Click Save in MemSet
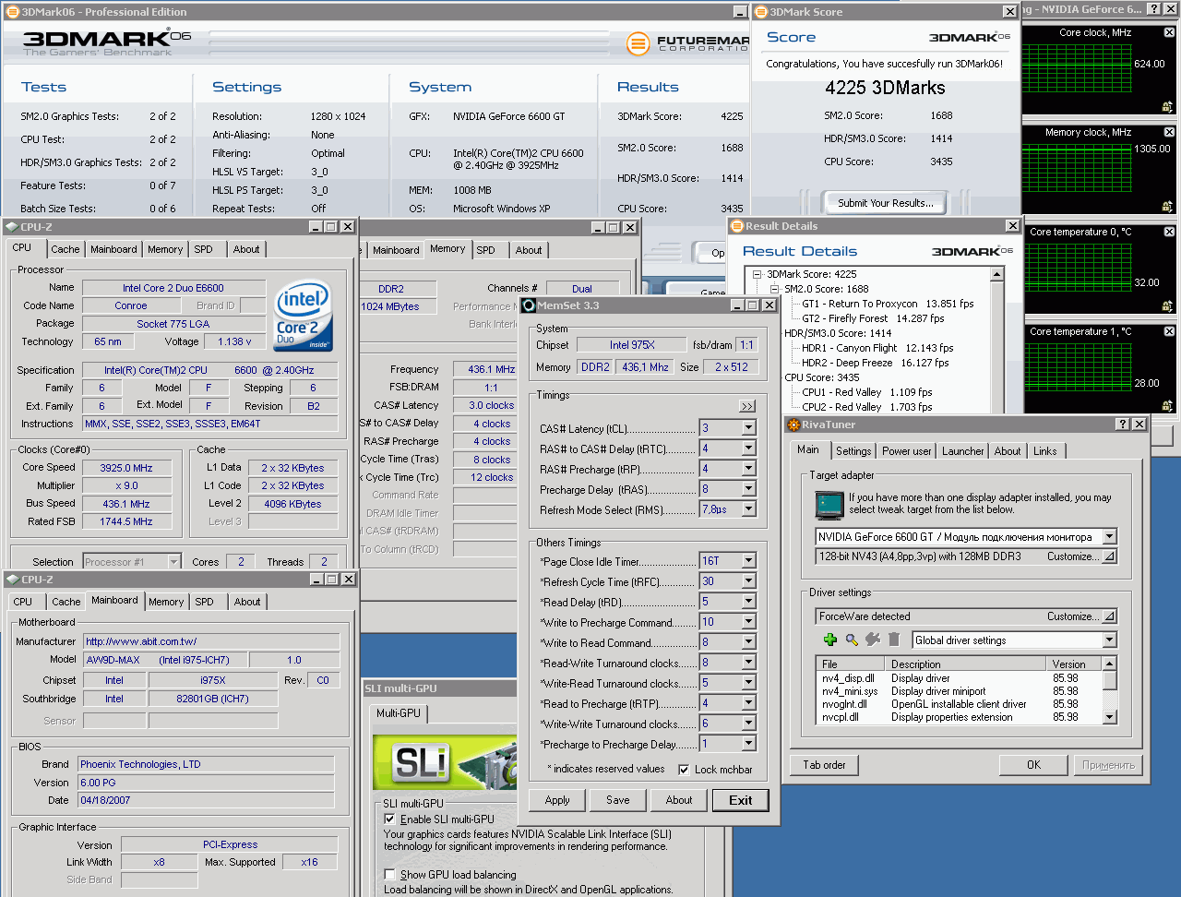The image size is (1181, 897). point(618,800)
